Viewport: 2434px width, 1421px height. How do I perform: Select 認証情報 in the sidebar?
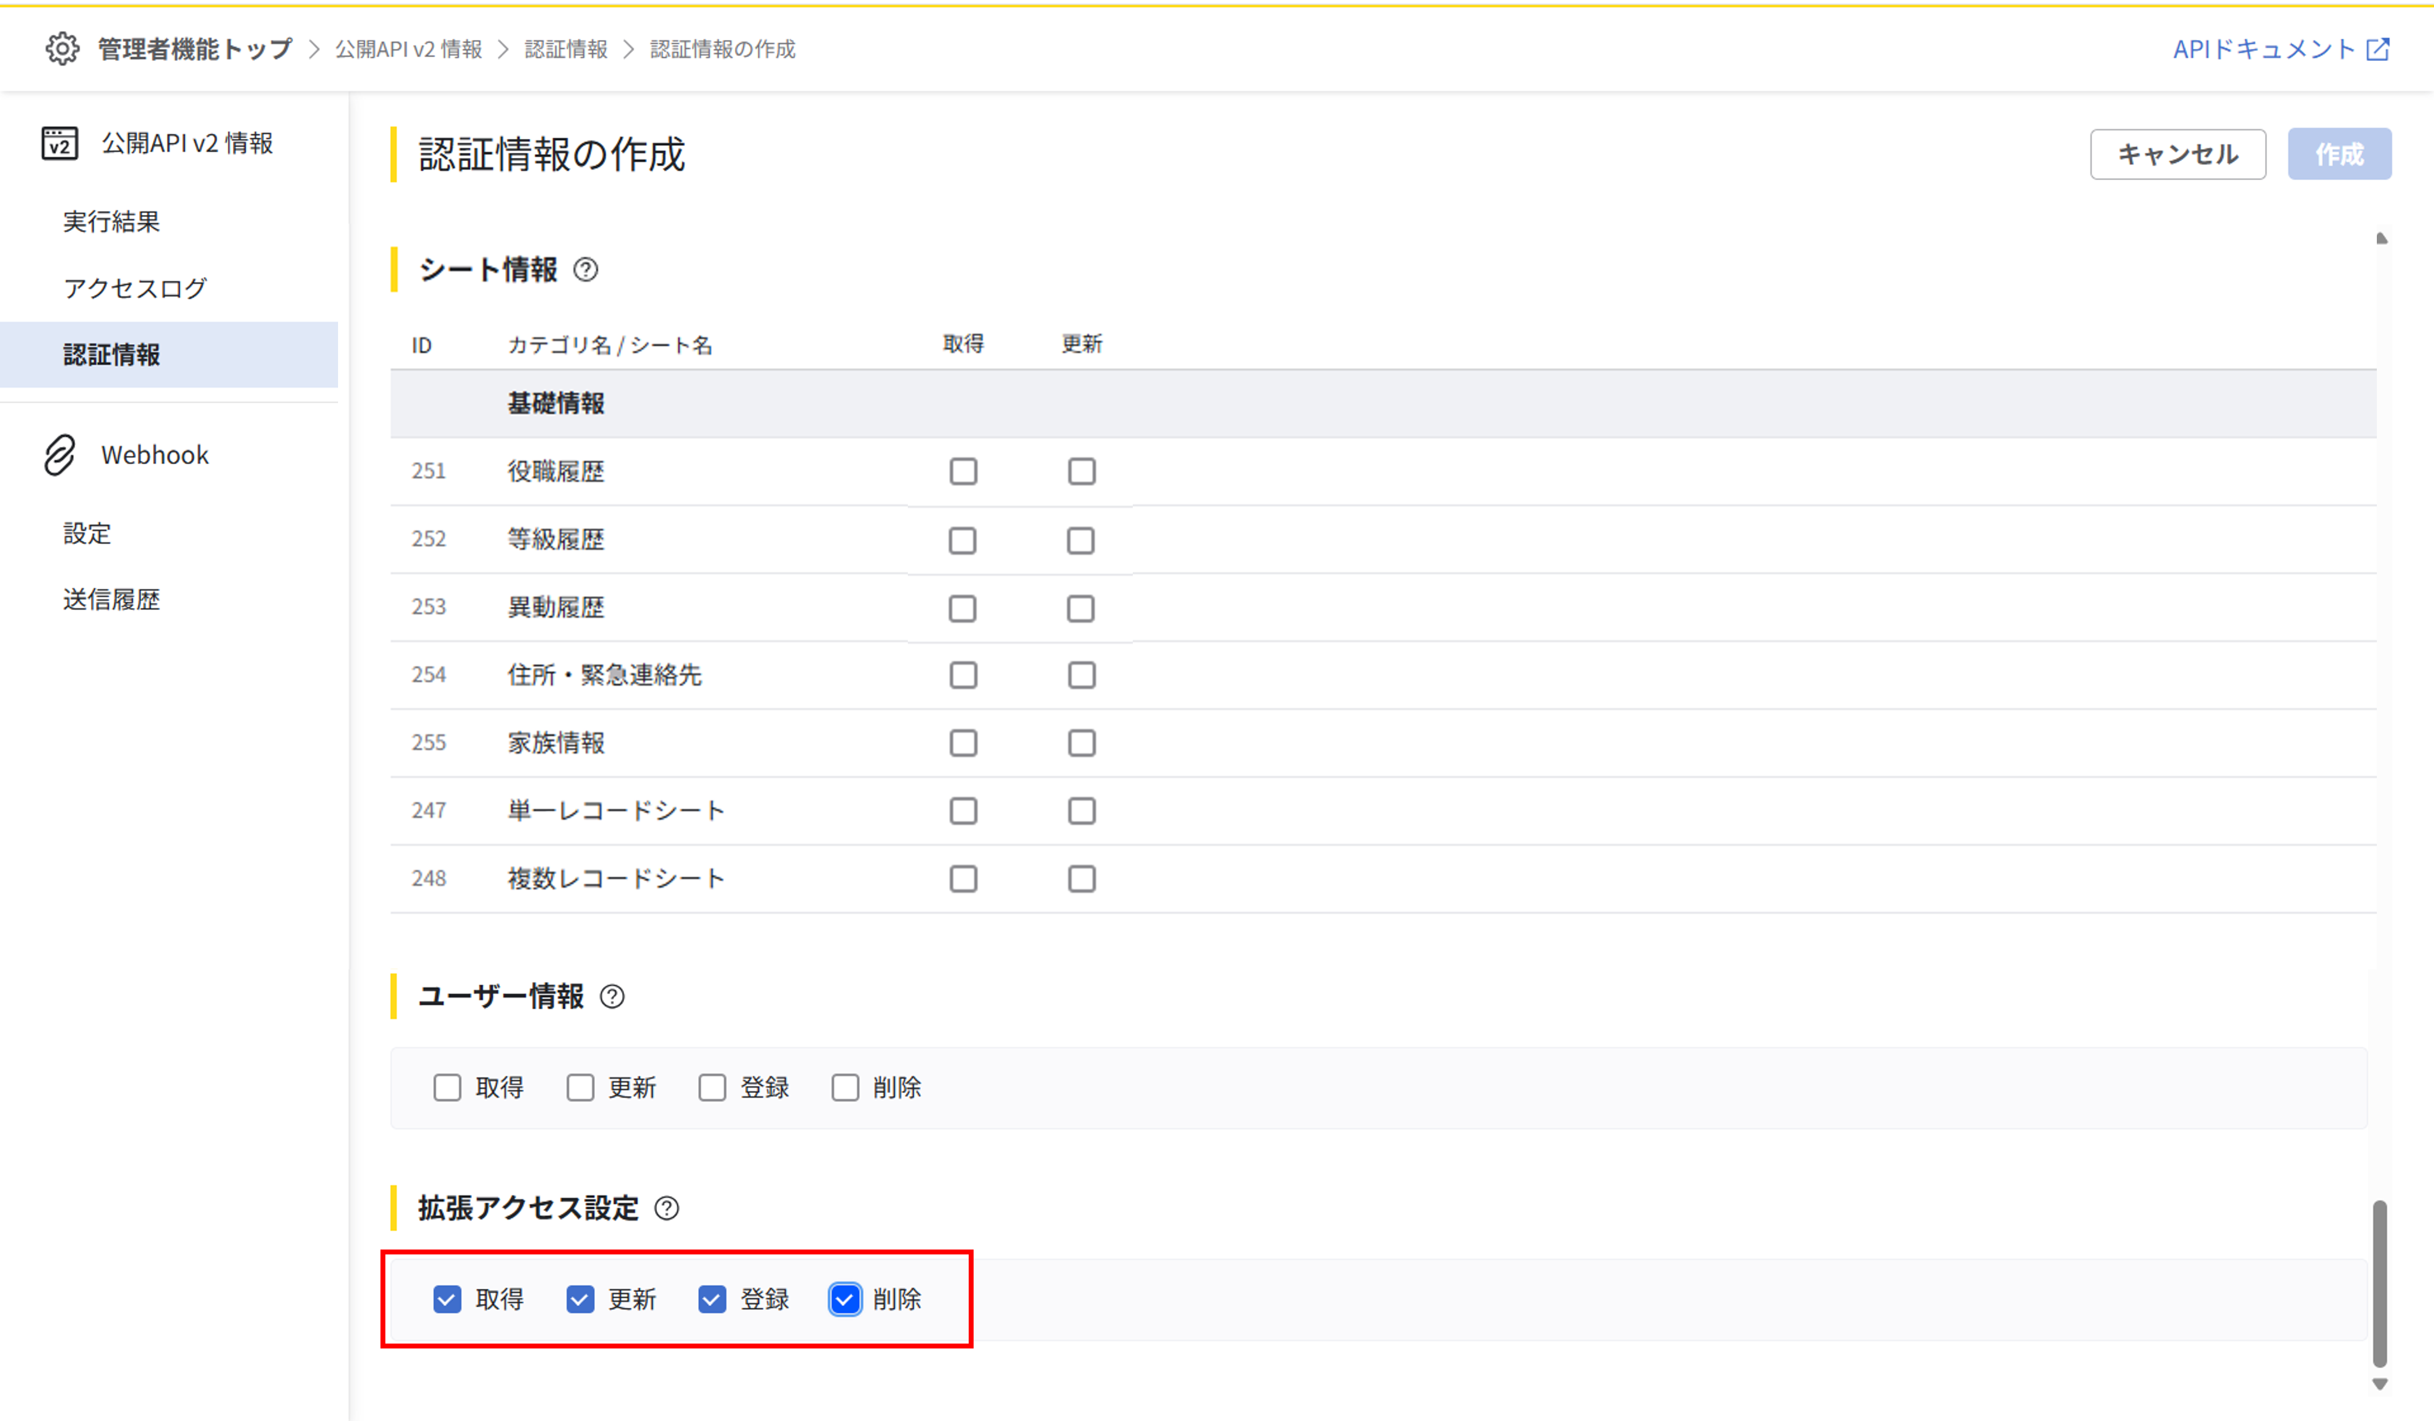[169, 355]
